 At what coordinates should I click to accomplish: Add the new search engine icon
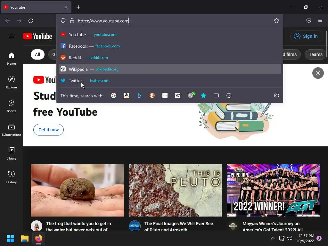[191, 95]
